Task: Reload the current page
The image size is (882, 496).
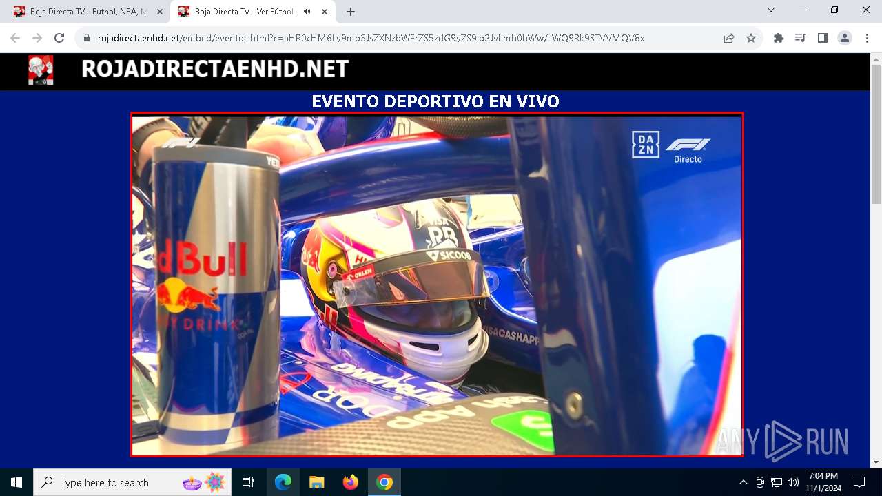Action: click(x=59, y=38)
